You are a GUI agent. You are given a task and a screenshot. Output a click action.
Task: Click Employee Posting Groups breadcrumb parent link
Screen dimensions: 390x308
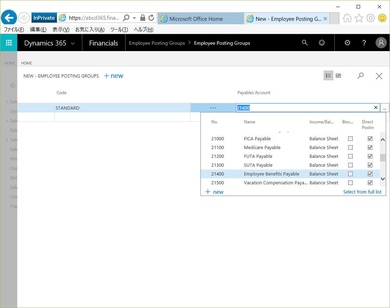click(x=157, y=43)
